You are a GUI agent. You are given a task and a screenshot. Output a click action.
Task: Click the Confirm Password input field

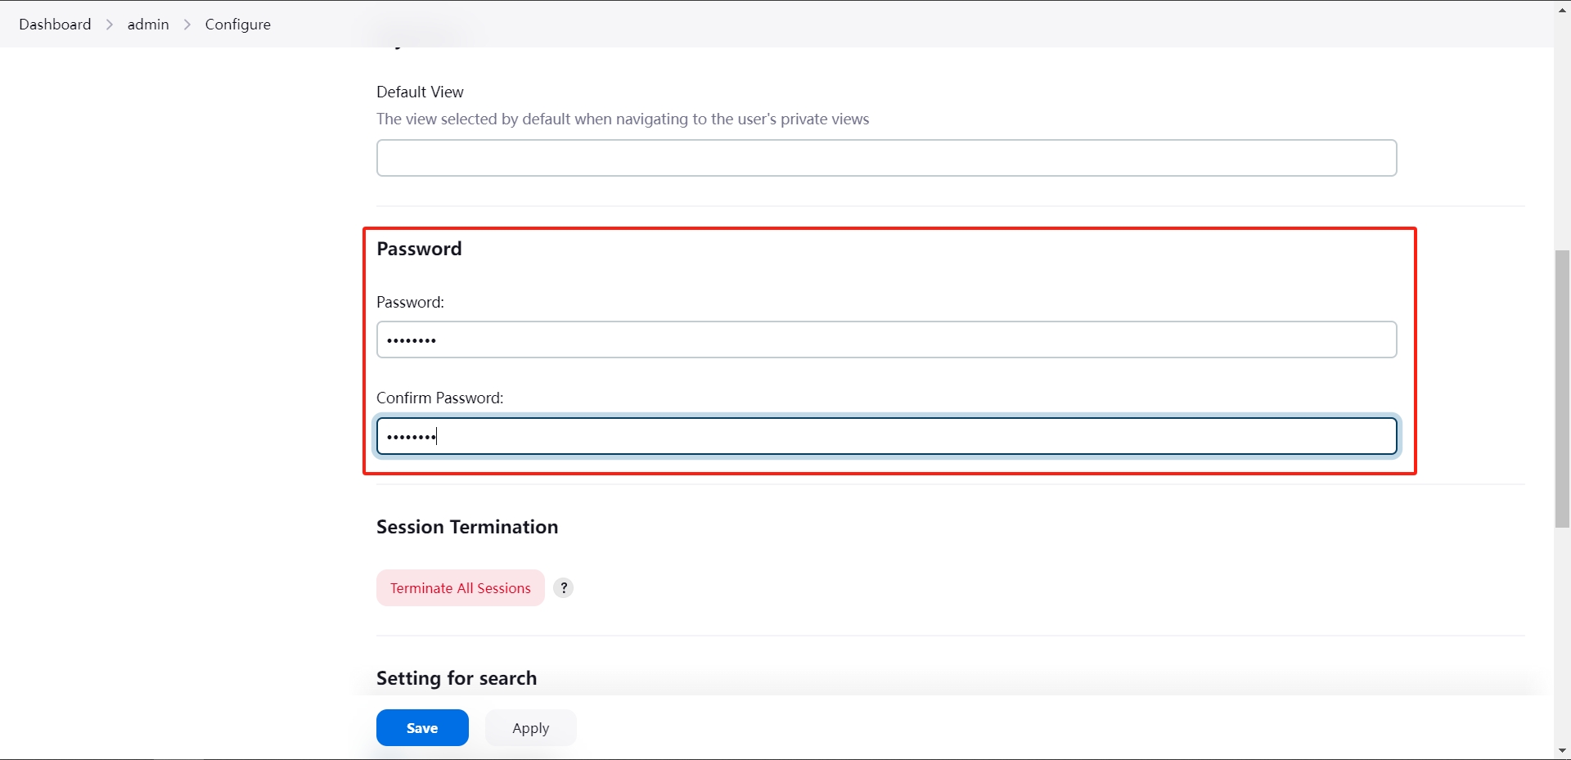886,436
